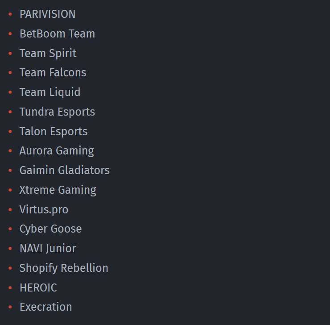Viewport: 330px width, 325px height.
Task: Select the HEROIC list item
Action: pos(38,287)
